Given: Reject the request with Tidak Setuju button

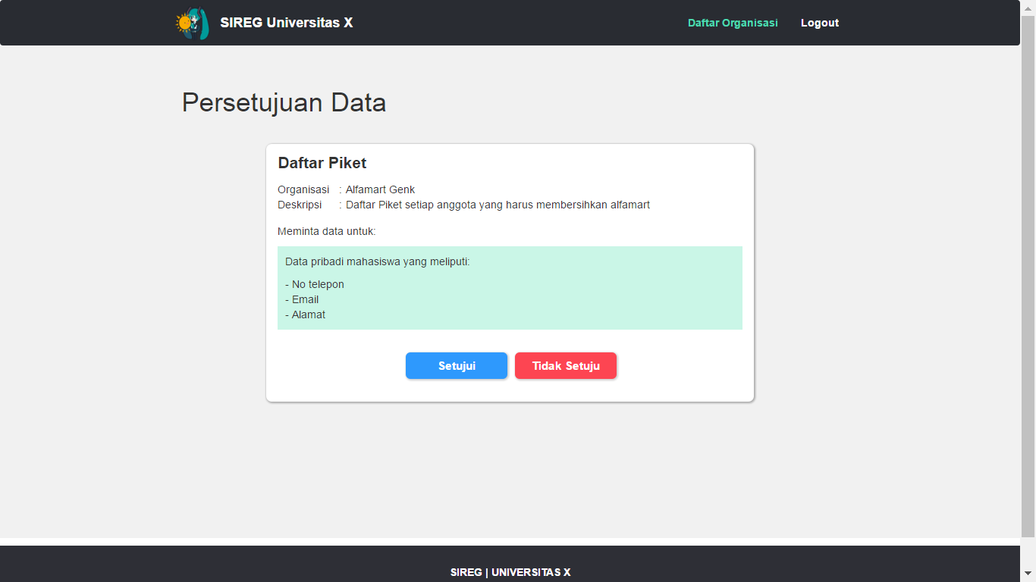Looking at the screenshot, I should (566, 365).
